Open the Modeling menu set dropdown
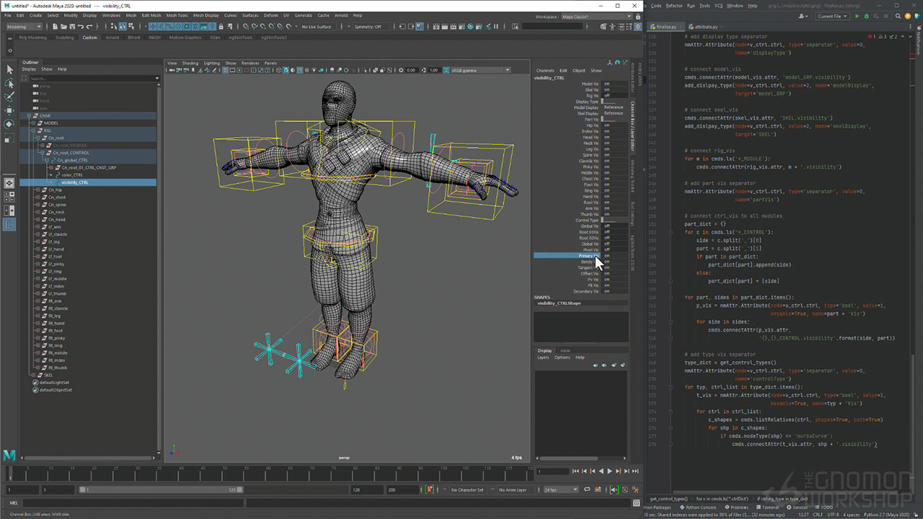Viewport: 923px width, 519px height. (25, 27)
